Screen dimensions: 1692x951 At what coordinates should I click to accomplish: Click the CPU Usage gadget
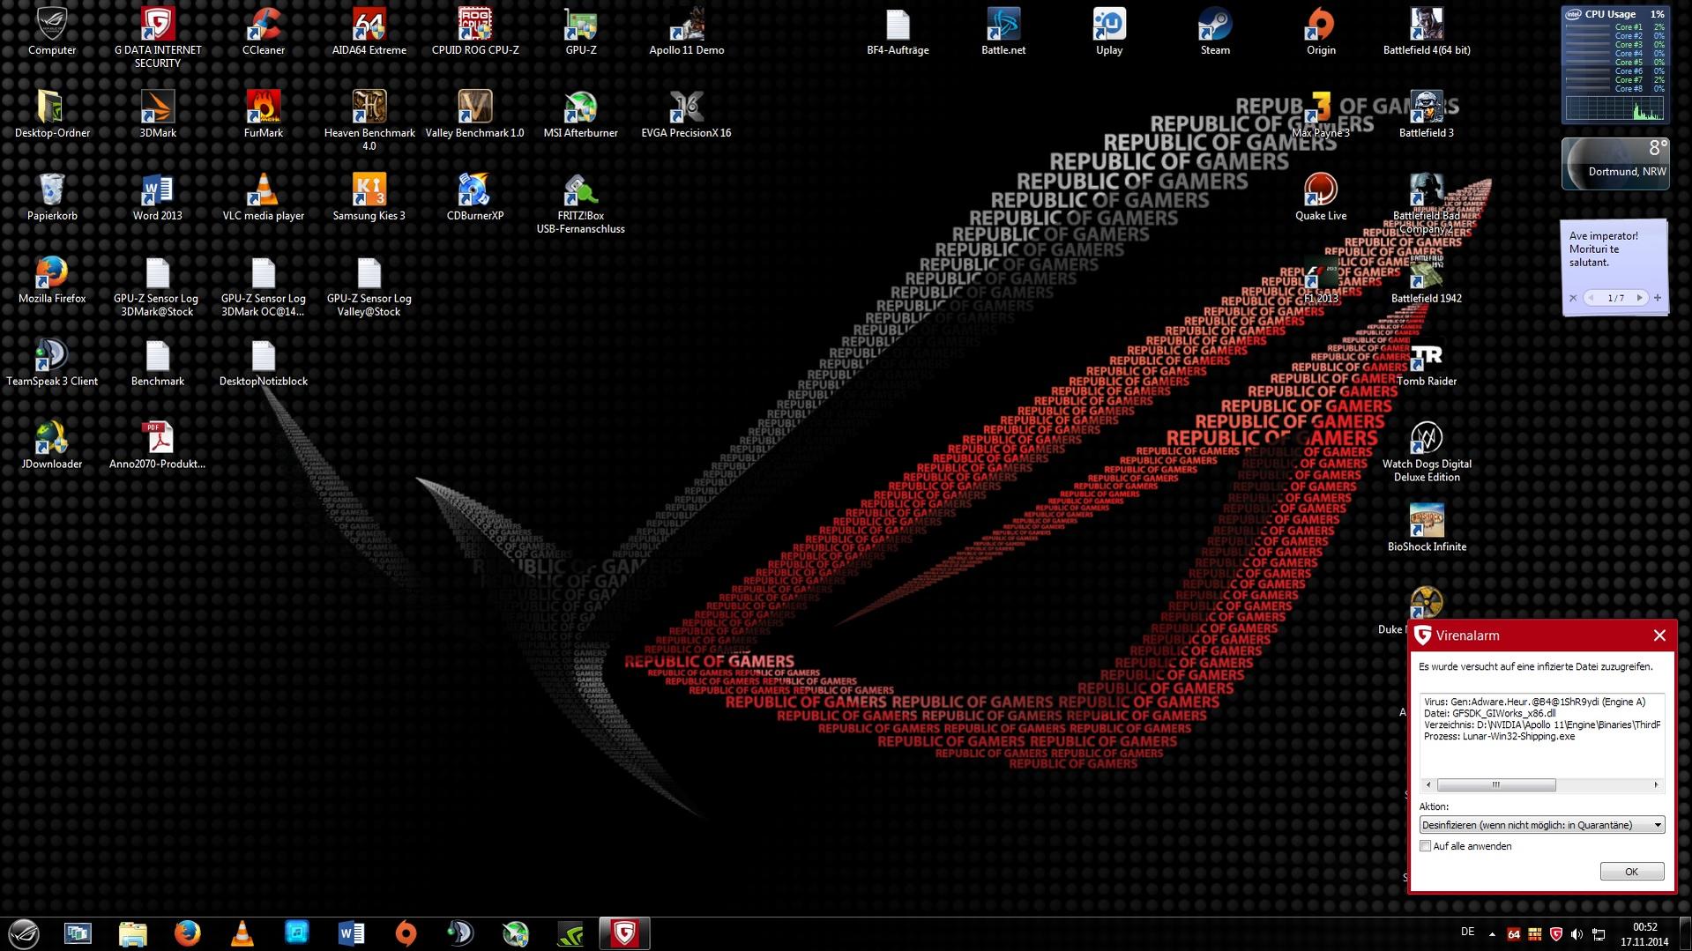1614,64
